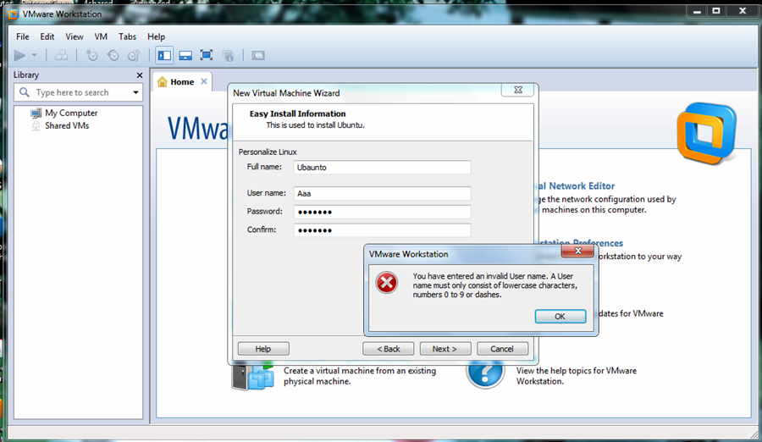Close the Library panel
Image resolution: width=762 pixels, height=442 pixels.
pyautogui.click(x=140, y=75)
